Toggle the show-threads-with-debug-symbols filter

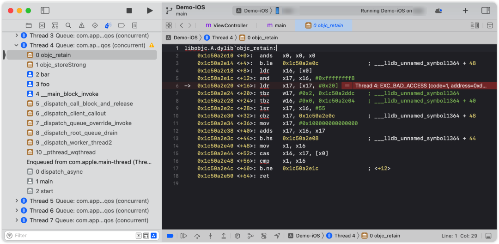pyautogui.click(x=146, y=235)
